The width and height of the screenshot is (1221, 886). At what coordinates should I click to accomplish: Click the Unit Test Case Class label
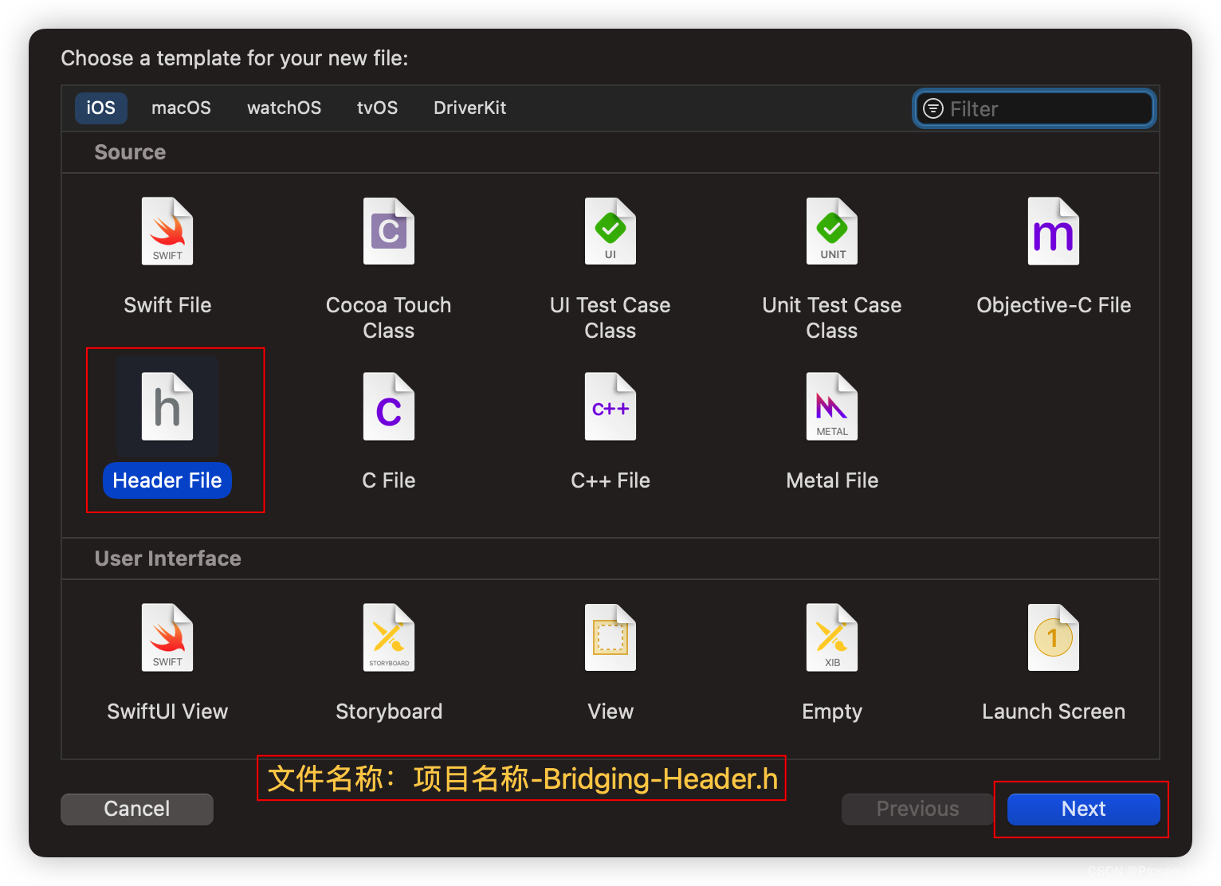click(832, 318)
